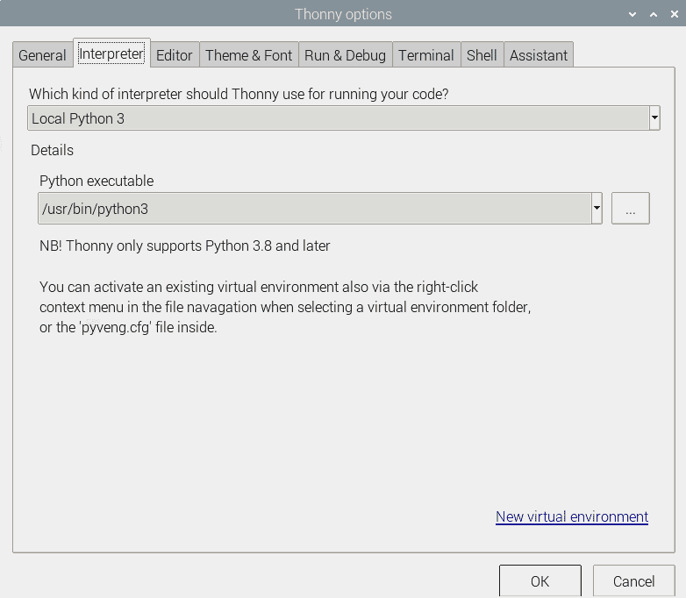Image resolution: width=686 pixels, height=598 pixels.
Task: Switch to the General tab
Action: pos(42,55)
